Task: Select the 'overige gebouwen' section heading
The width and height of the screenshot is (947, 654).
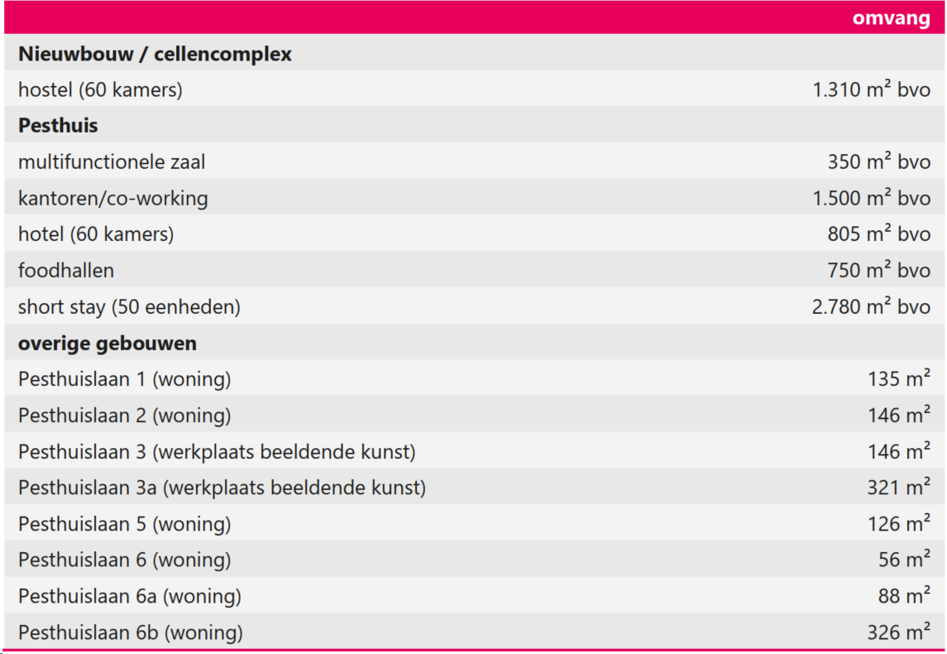Action: click(x=108, y=343)
